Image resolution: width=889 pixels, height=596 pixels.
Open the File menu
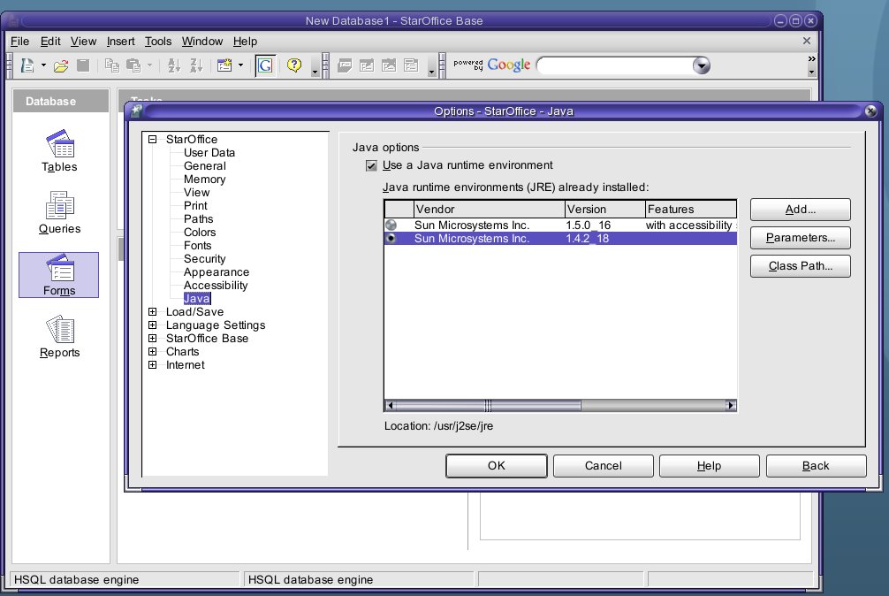tap(19, 42)
